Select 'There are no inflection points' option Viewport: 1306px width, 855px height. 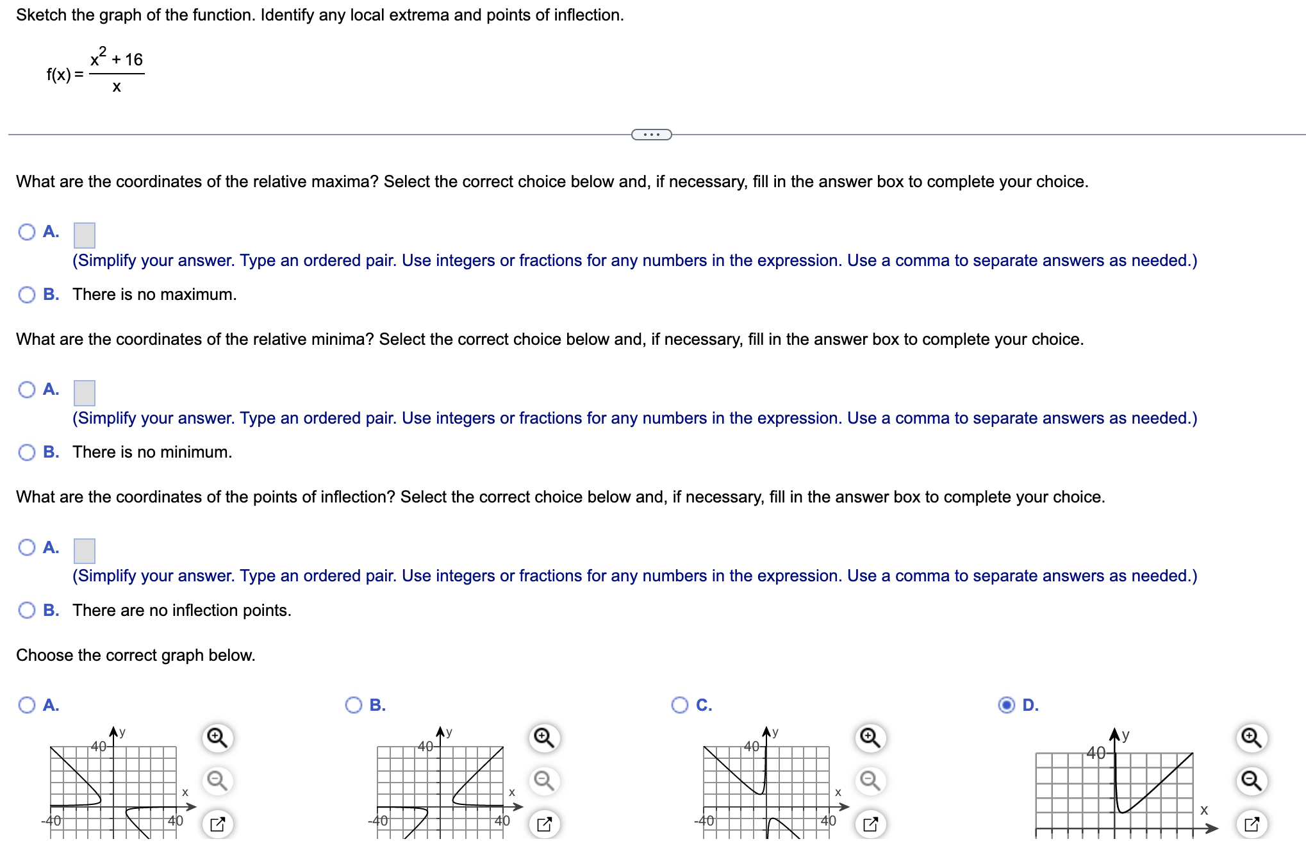pyautogui.click(x=27, y=610)
